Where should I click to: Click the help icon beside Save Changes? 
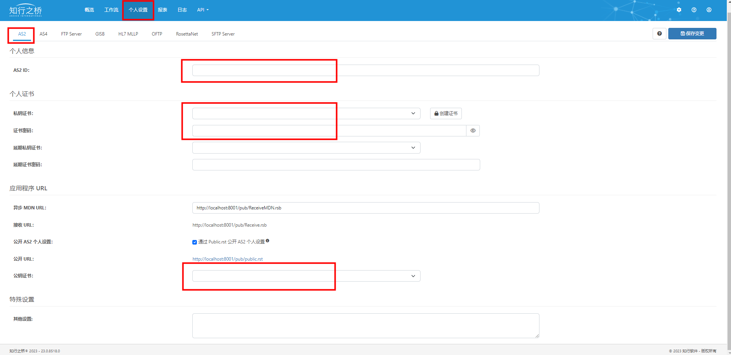point(660,34)
